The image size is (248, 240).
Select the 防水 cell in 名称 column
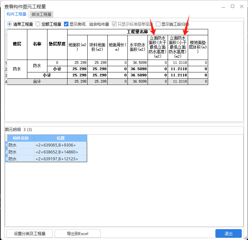click(37, 66)
